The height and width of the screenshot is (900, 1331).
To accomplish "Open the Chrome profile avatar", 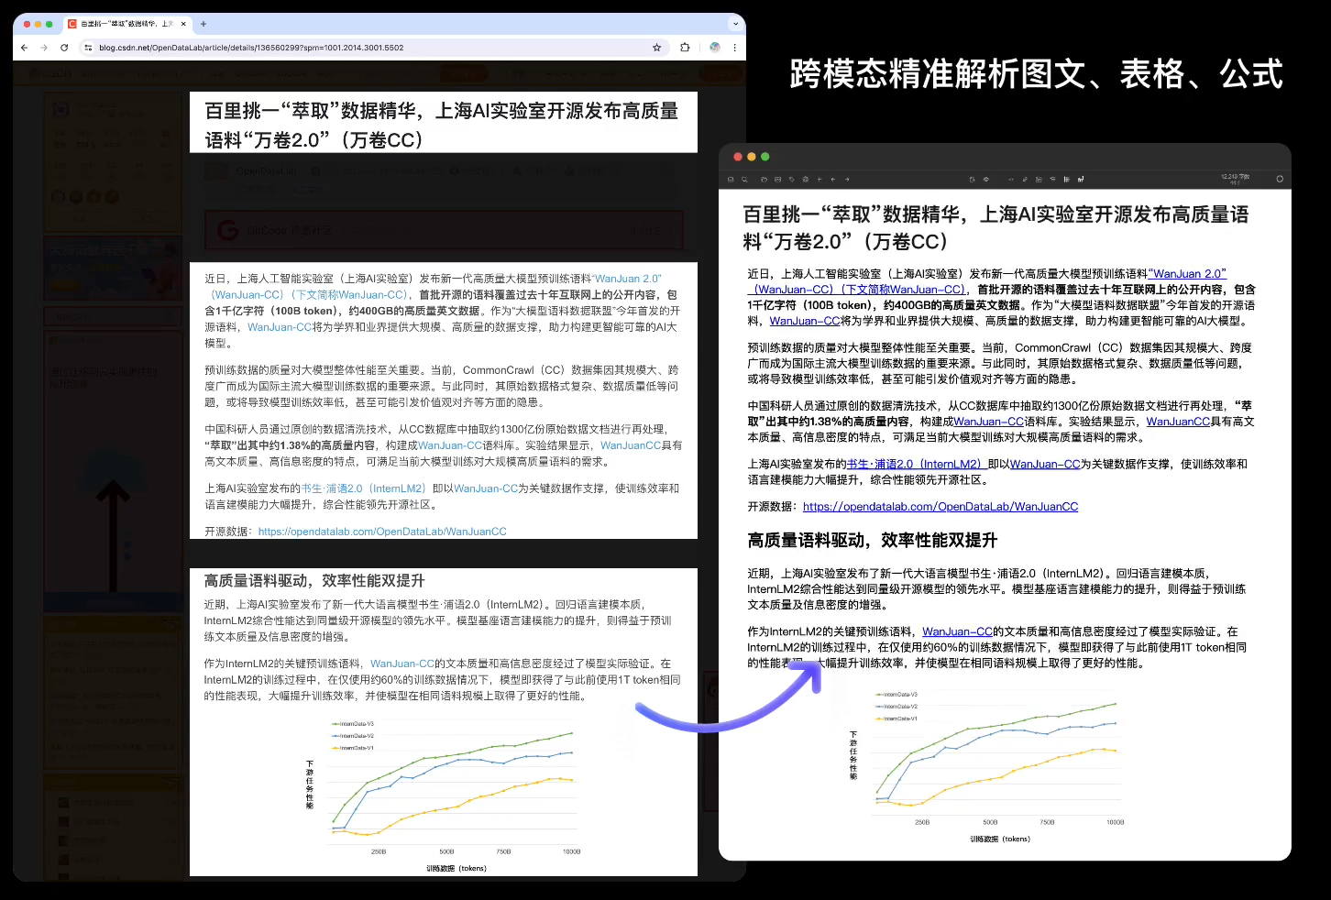I will [x=715, y=48].
